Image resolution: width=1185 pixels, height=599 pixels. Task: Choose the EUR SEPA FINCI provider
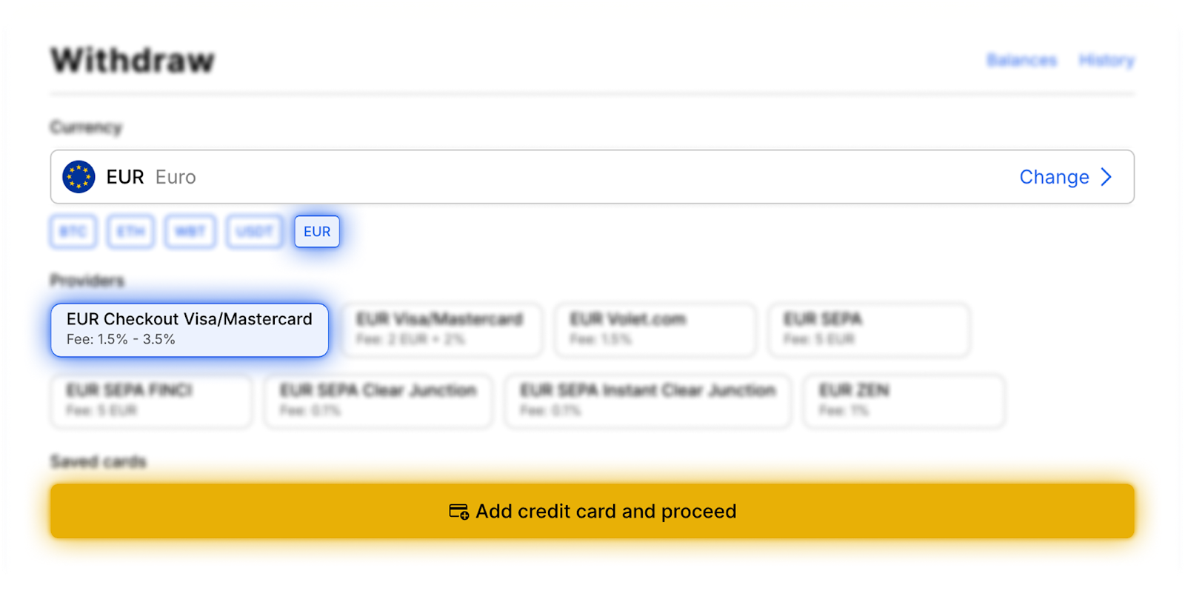point(151,401)
